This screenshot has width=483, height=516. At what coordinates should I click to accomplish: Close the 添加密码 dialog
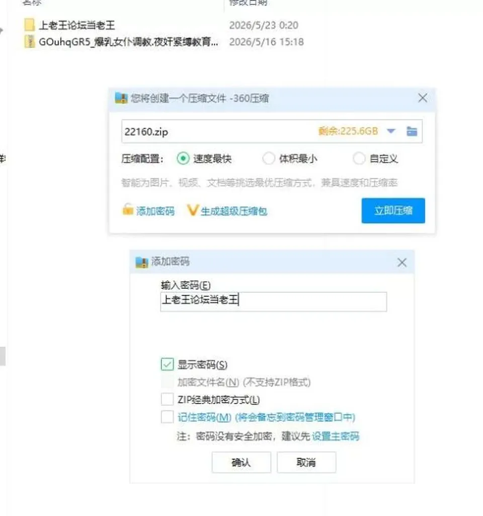coord(402,262)
